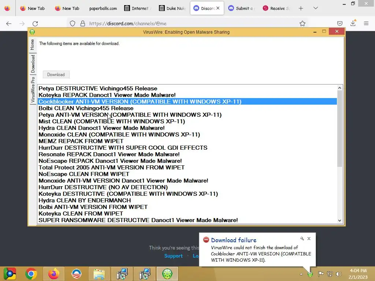Show hidden system tray icons
The height and width of the screenshot is (281, 375).
301,274
